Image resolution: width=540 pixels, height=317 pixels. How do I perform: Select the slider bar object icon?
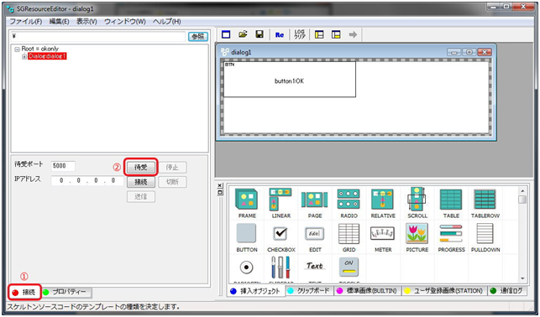point(280,268)
